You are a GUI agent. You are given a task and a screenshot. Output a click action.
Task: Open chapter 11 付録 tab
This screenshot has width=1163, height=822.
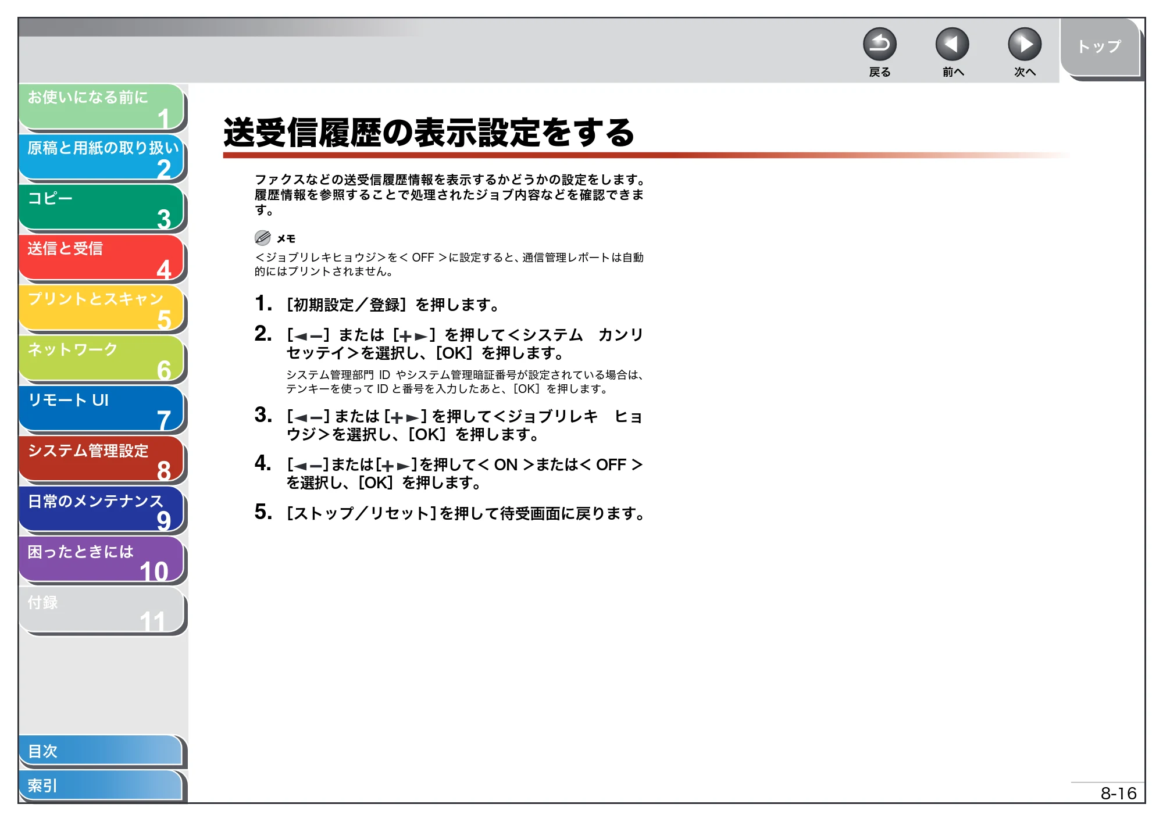coord(102,611)
